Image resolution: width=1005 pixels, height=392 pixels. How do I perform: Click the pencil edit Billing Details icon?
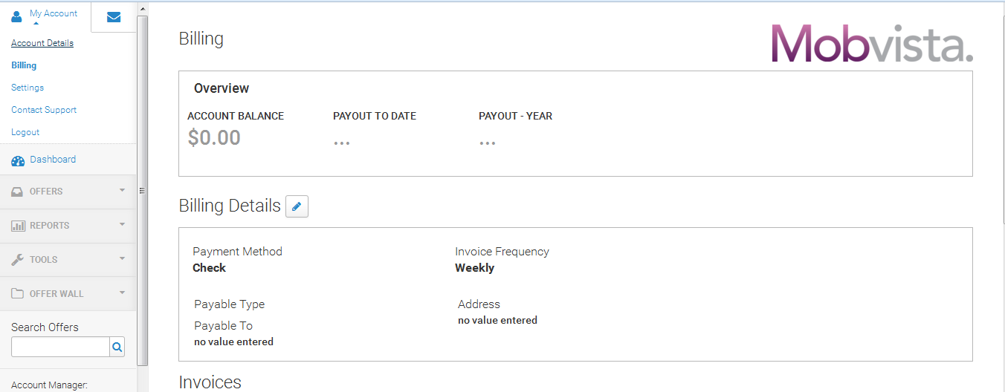pos(297,206)
